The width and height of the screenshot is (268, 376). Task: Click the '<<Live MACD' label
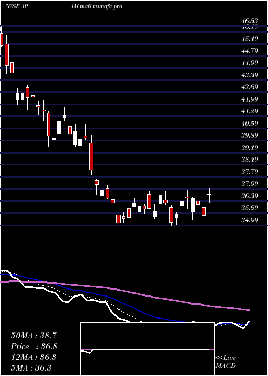(x=226, y=362)
